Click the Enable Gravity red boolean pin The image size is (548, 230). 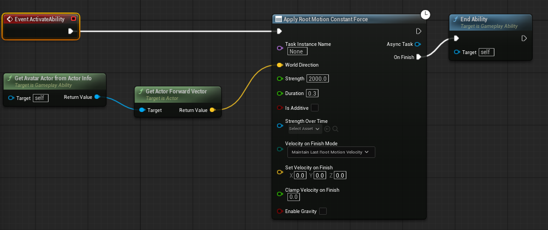point(280,211)
